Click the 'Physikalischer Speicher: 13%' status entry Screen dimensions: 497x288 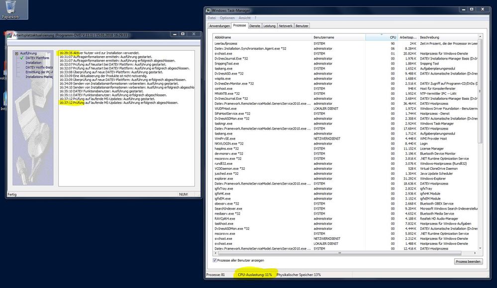[x=298, y=275]
